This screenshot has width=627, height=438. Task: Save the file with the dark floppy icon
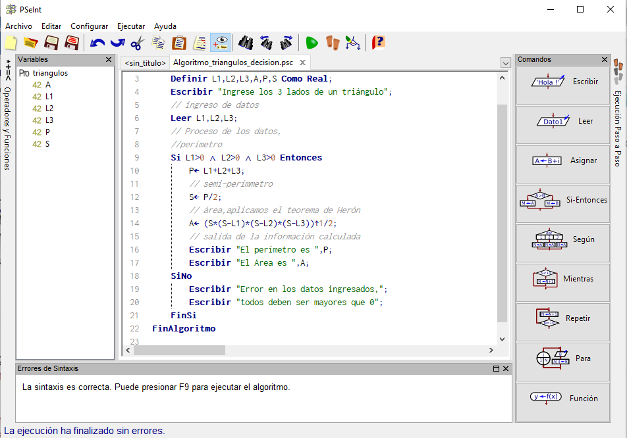tap(51, 43)
